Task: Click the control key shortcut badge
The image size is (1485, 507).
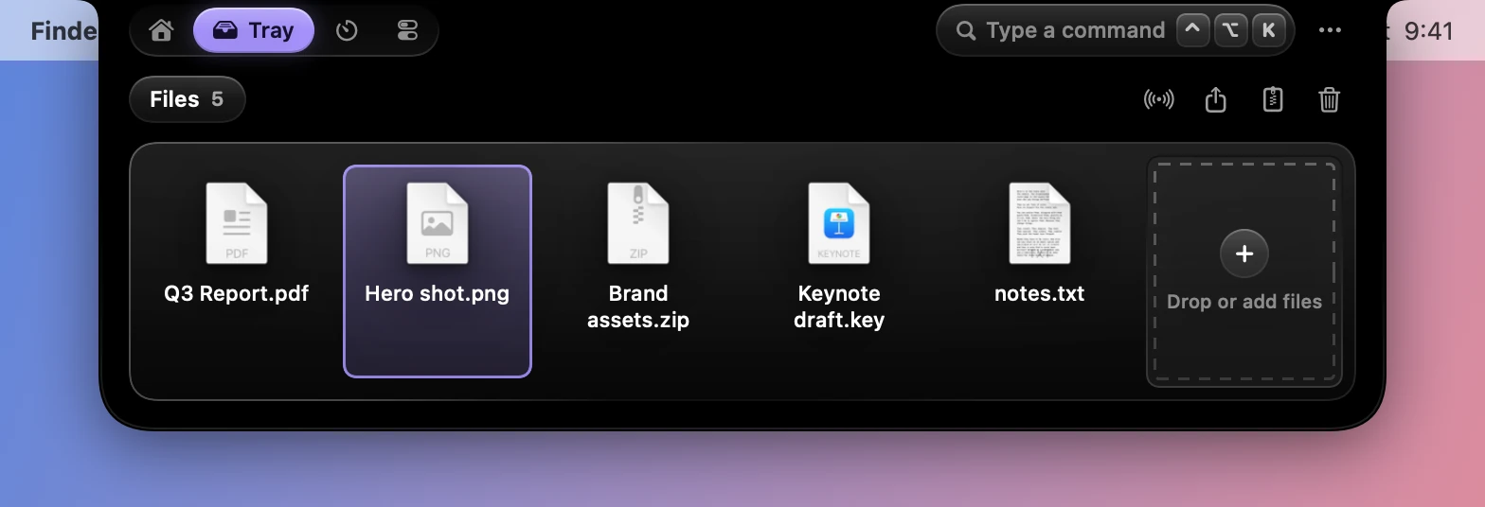Action: [1193, 30]
